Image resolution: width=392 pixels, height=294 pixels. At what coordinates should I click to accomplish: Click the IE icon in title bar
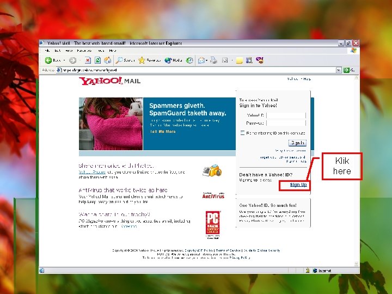pos(41,43)
